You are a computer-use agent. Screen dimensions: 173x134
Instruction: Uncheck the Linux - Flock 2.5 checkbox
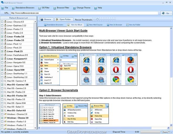tap(2, 51)
